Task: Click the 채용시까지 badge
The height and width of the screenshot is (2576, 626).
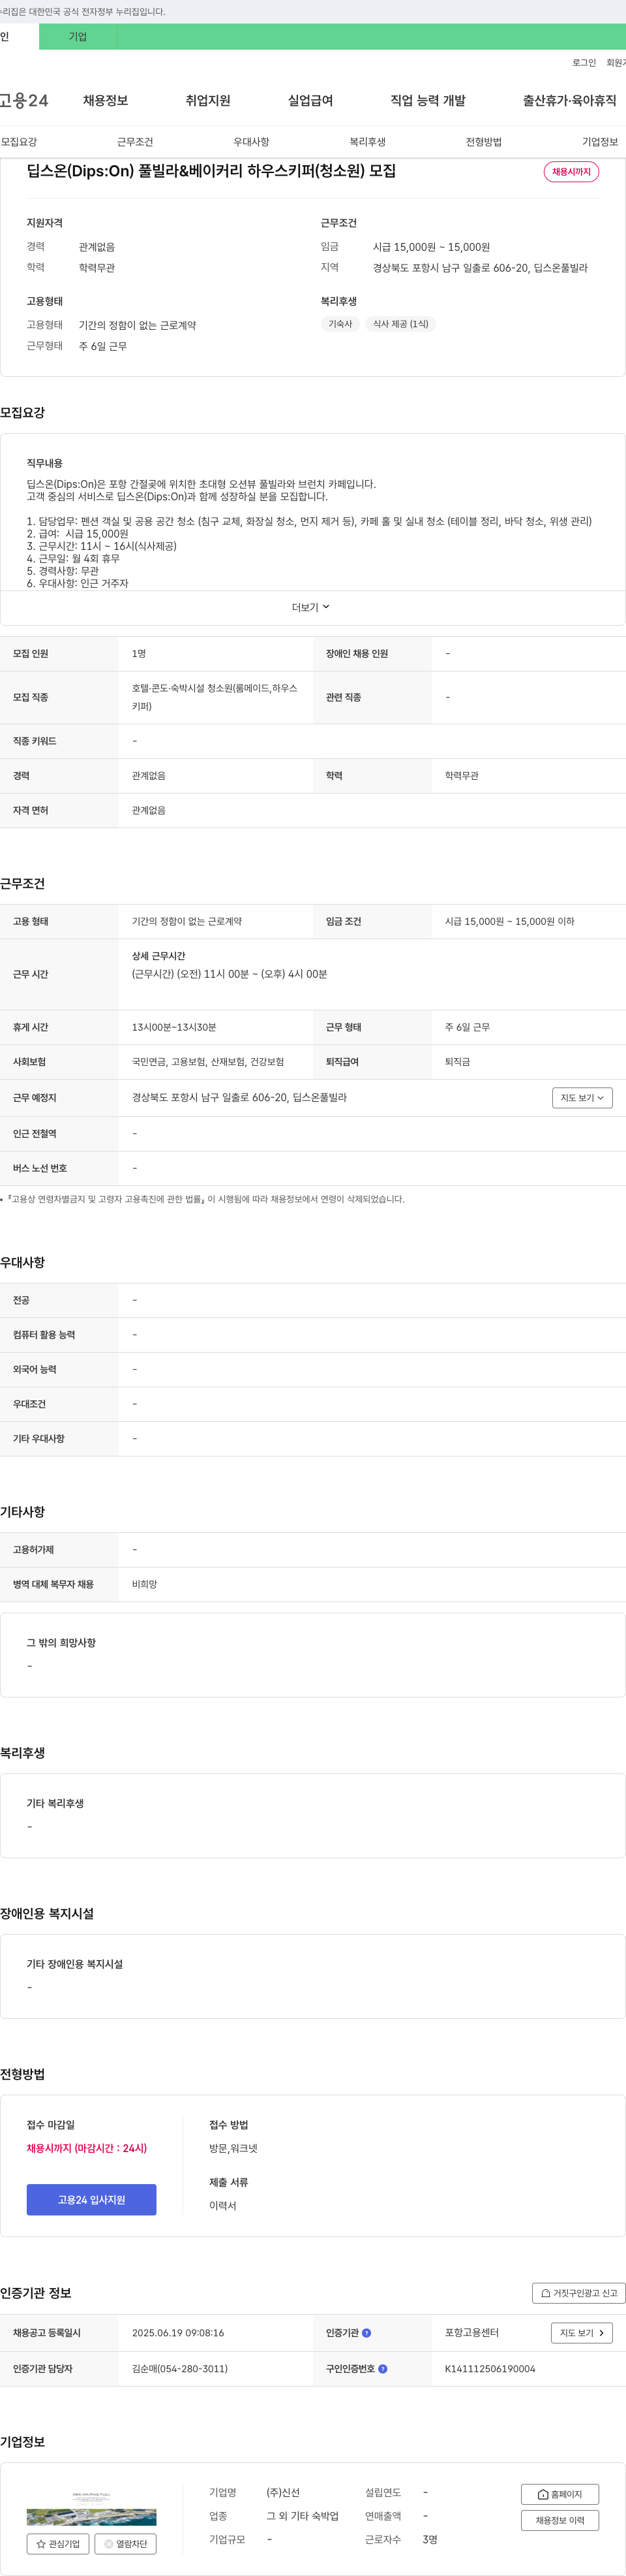Action: [x=571, y=172]
